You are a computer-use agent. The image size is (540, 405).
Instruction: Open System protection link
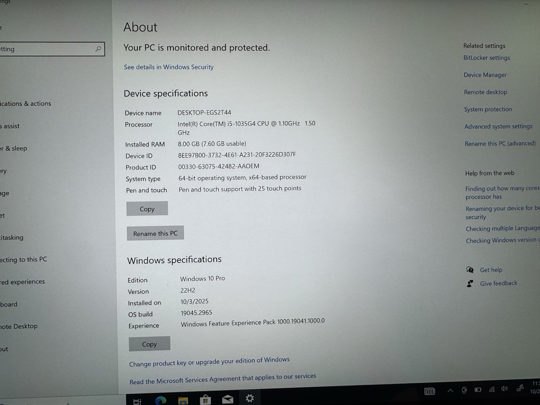click(488, 109)
